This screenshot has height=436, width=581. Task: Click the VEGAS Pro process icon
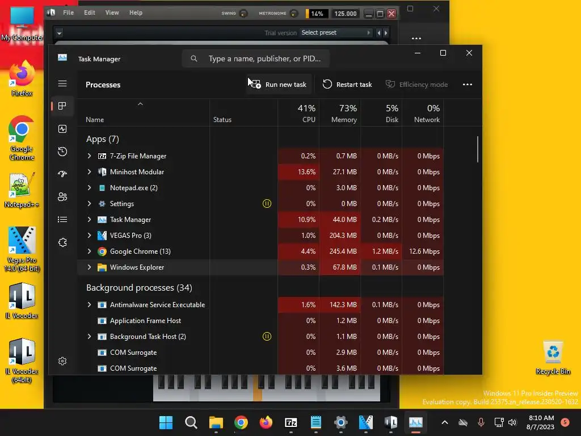[x=102, y=236]
